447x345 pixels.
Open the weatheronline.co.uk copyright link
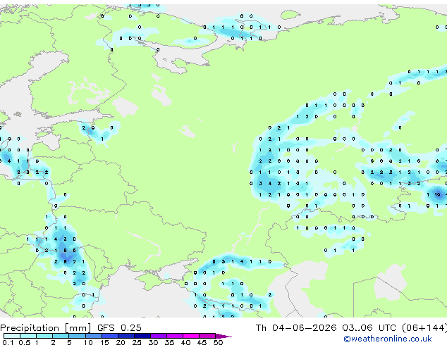tap(388, 339)
